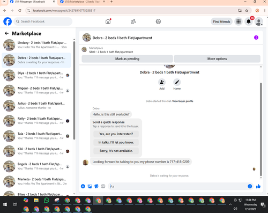Reload the page

point(20,11)
